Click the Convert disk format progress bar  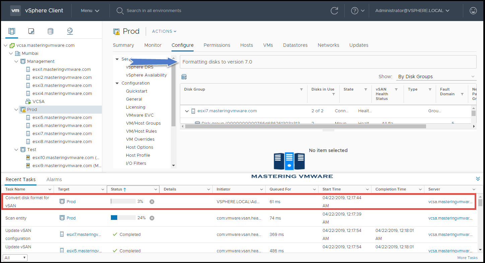123,202
